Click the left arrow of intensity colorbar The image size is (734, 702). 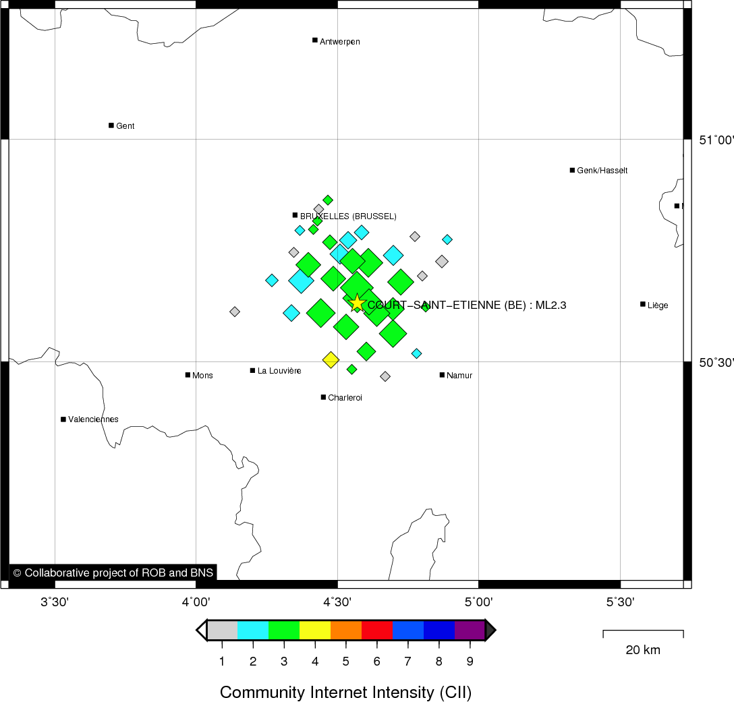click(x=201, y=630)
